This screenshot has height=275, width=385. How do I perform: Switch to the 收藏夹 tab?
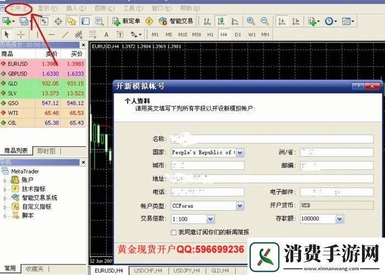[34, 269]
